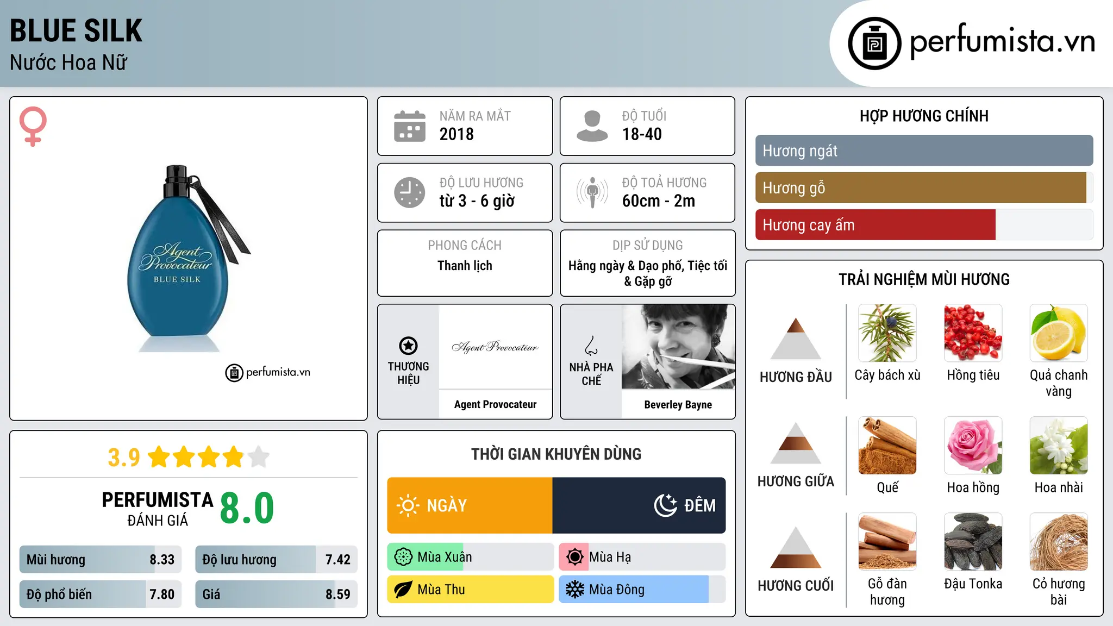Click the Perfumista 8.0 overall score
Viewport: 1113px width, 626px height.
point(247,508)
